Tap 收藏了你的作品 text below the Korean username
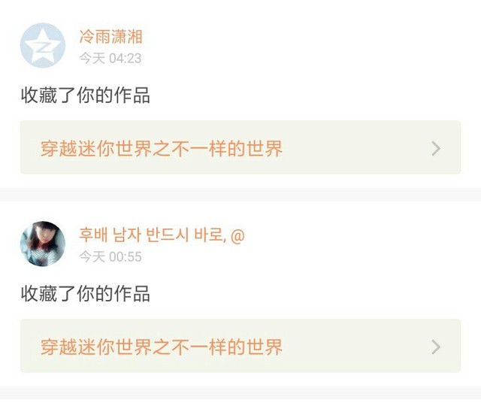481x409 pixels. click(x=86, y=294)
